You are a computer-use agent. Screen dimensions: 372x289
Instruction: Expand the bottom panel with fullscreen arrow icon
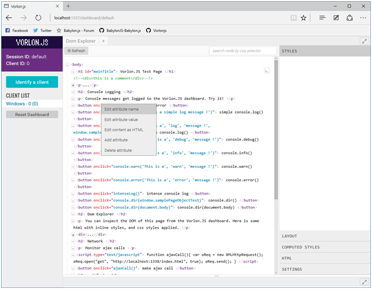365,282
